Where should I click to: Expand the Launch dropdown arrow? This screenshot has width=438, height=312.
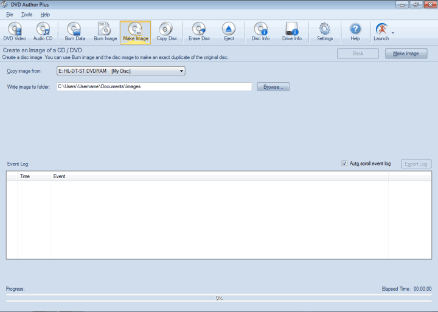pos(393,32)
